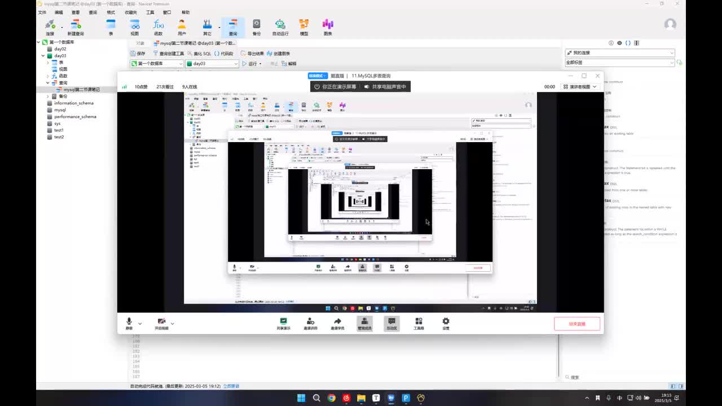
Task: Collapse the 查询 queries tree node
Action: click(x=48, y=83)
